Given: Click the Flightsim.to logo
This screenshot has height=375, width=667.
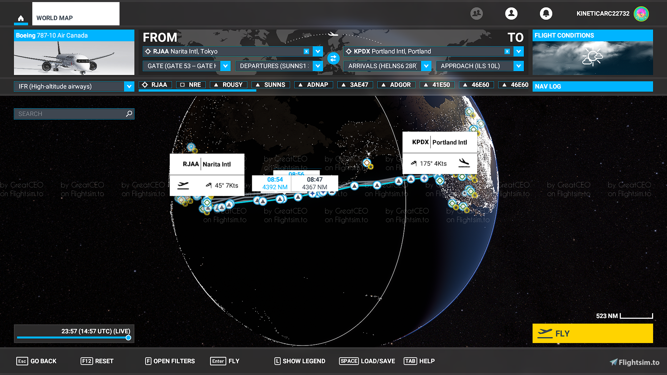Looking at the screenshot, I should click(635, 362).
